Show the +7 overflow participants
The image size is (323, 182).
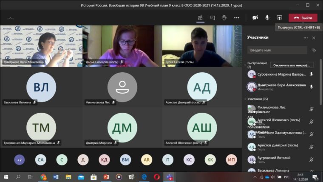pos(19,160)
